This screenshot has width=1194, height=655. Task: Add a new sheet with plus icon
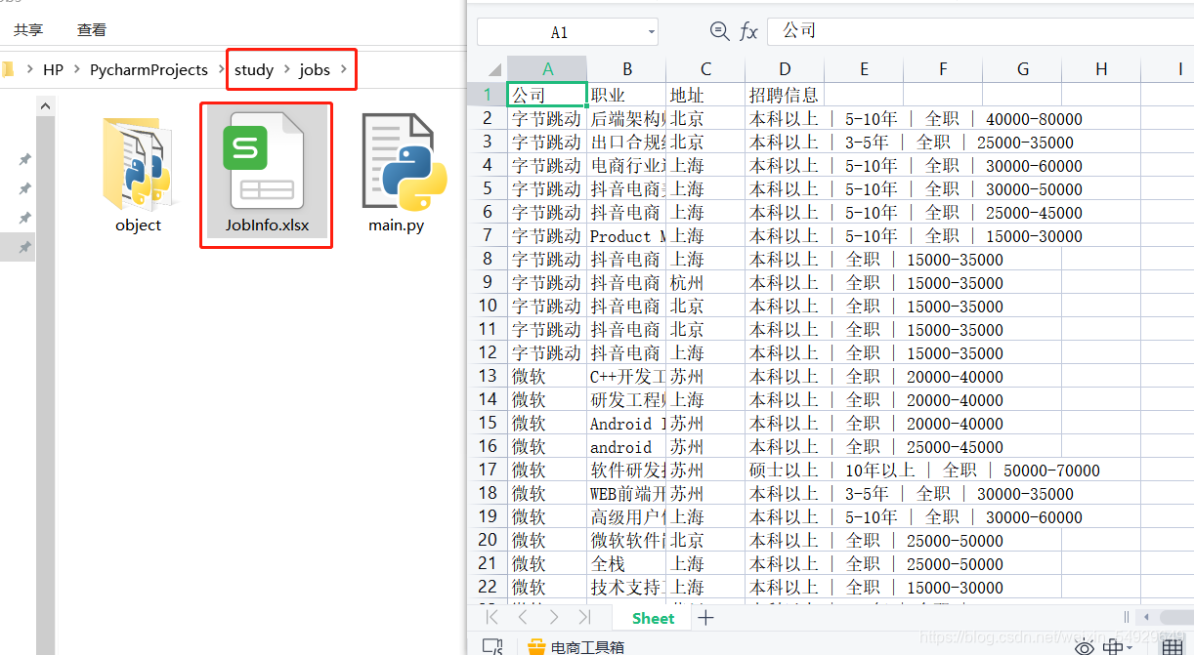(x=705, y=617)
